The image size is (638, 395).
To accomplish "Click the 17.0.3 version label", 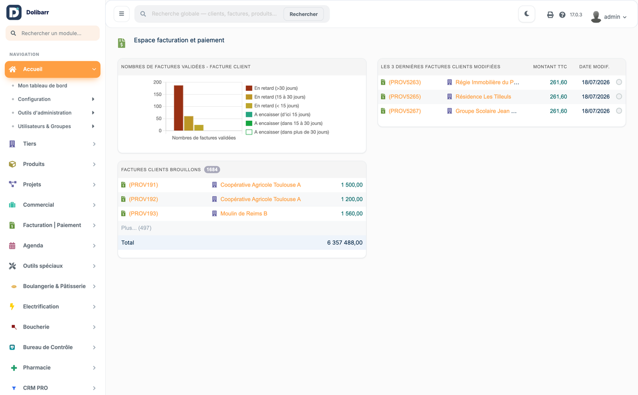I will coord(576,15).
